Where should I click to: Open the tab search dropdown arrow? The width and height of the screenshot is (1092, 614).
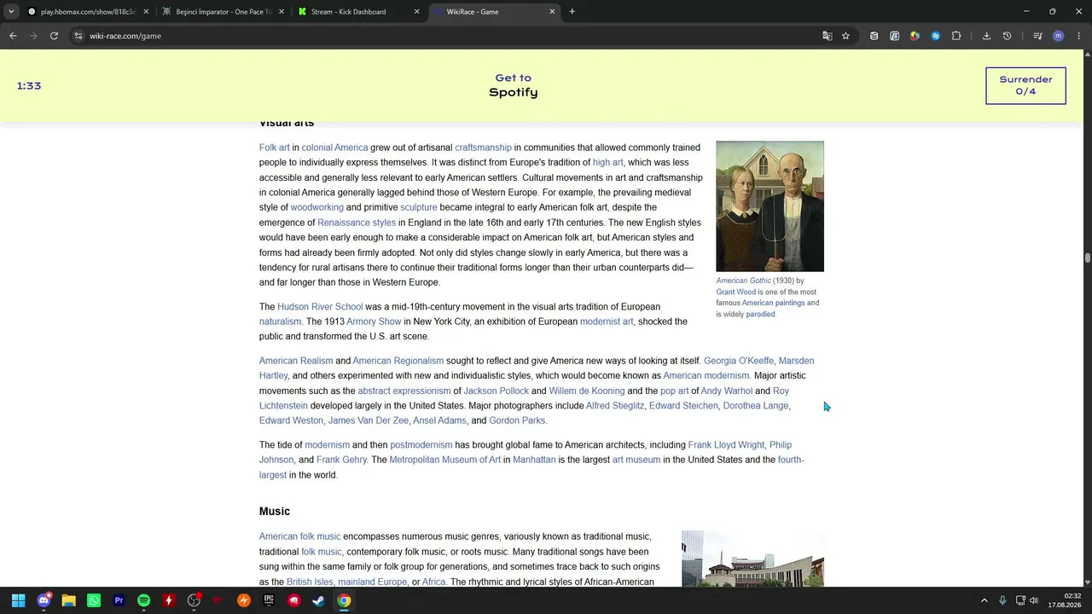click(11, 12)
